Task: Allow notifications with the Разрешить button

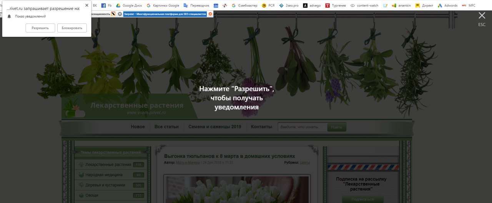Action: click(40, 28)
